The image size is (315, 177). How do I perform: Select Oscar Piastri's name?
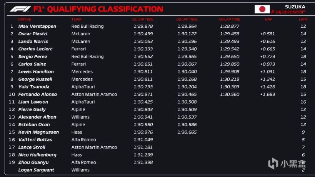(x=33, y=34)
